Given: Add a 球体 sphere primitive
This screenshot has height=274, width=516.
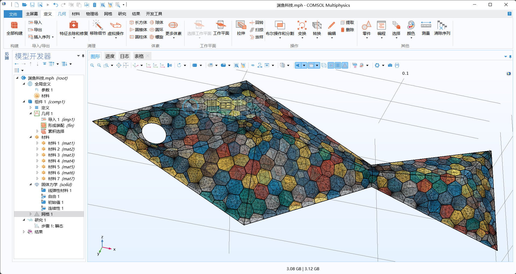Looking at the screenshot, I should tap(157, 23).
